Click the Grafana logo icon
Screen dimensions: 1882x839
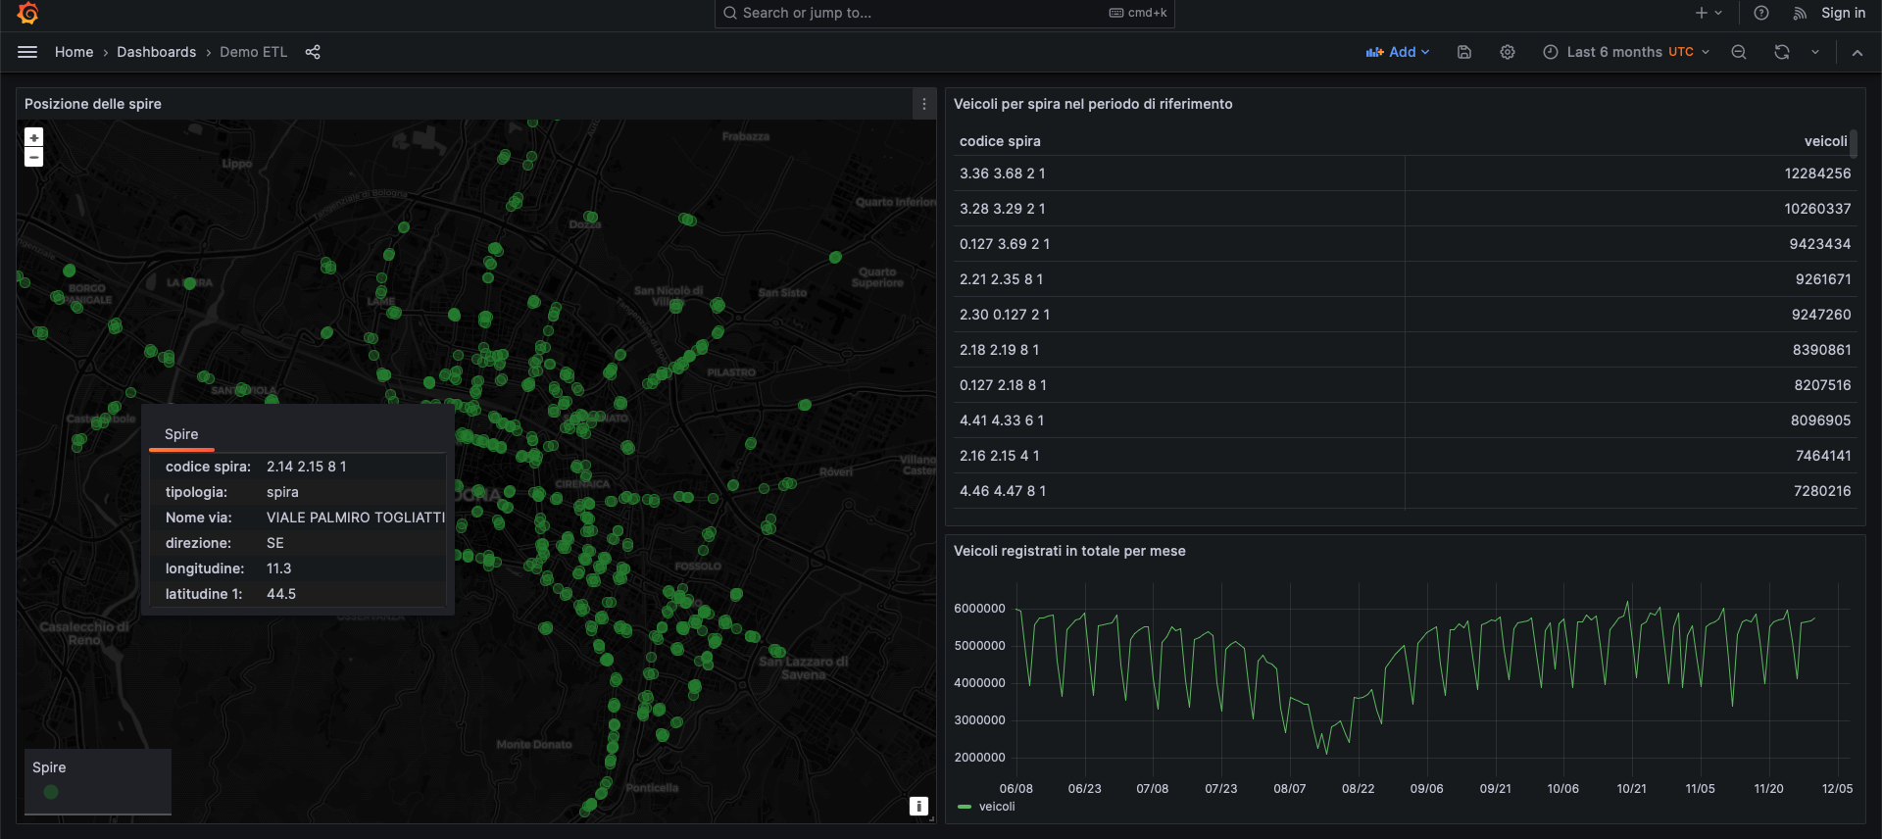(x=27, y=13)
